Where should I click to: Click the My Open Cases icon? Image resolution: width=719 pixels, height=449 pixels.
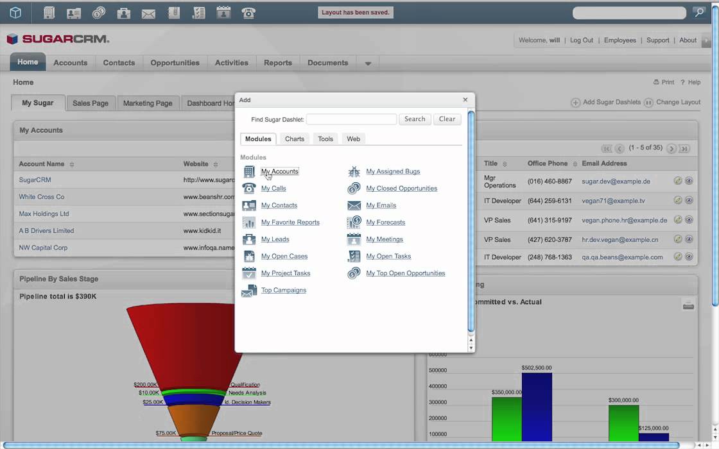pos(249,256)
